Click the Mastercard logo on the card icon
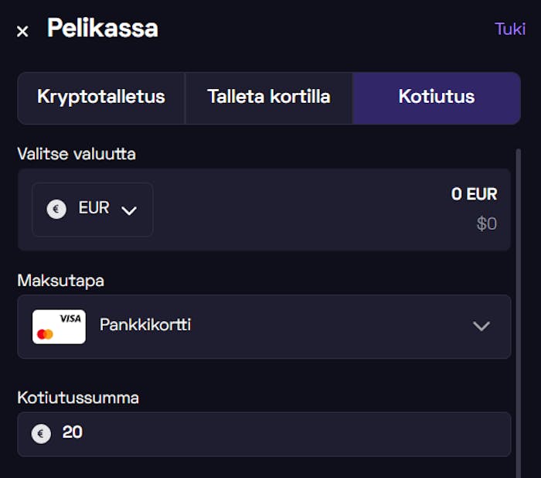The width and height of the screenshot is (541, 478). pos(45,334)
